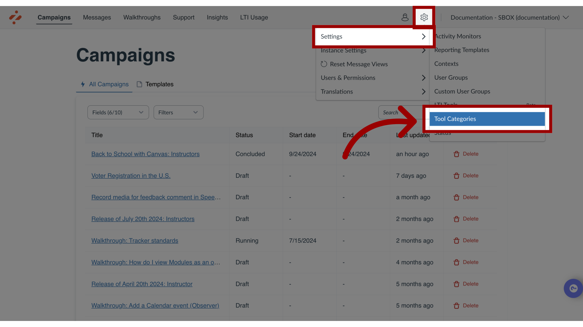The image size is (583, 327).
Task: Click trash icon for Voter Registration row
Action: (x=456, y=176)
